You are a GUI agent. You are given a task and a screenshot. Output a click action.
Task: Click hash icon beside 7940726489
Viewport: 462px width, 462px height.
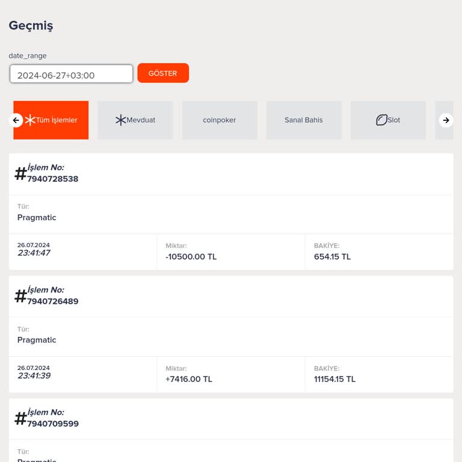(x=20, y=296)
